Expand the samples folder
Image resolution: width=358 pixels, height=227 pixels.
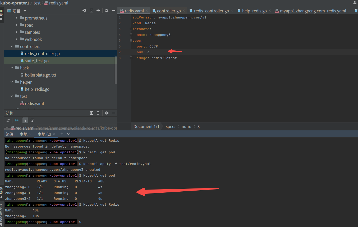(16, 32)
